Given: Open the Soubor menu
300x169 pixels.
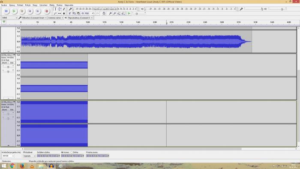Looking at the screenshot, I should [4, 5].
